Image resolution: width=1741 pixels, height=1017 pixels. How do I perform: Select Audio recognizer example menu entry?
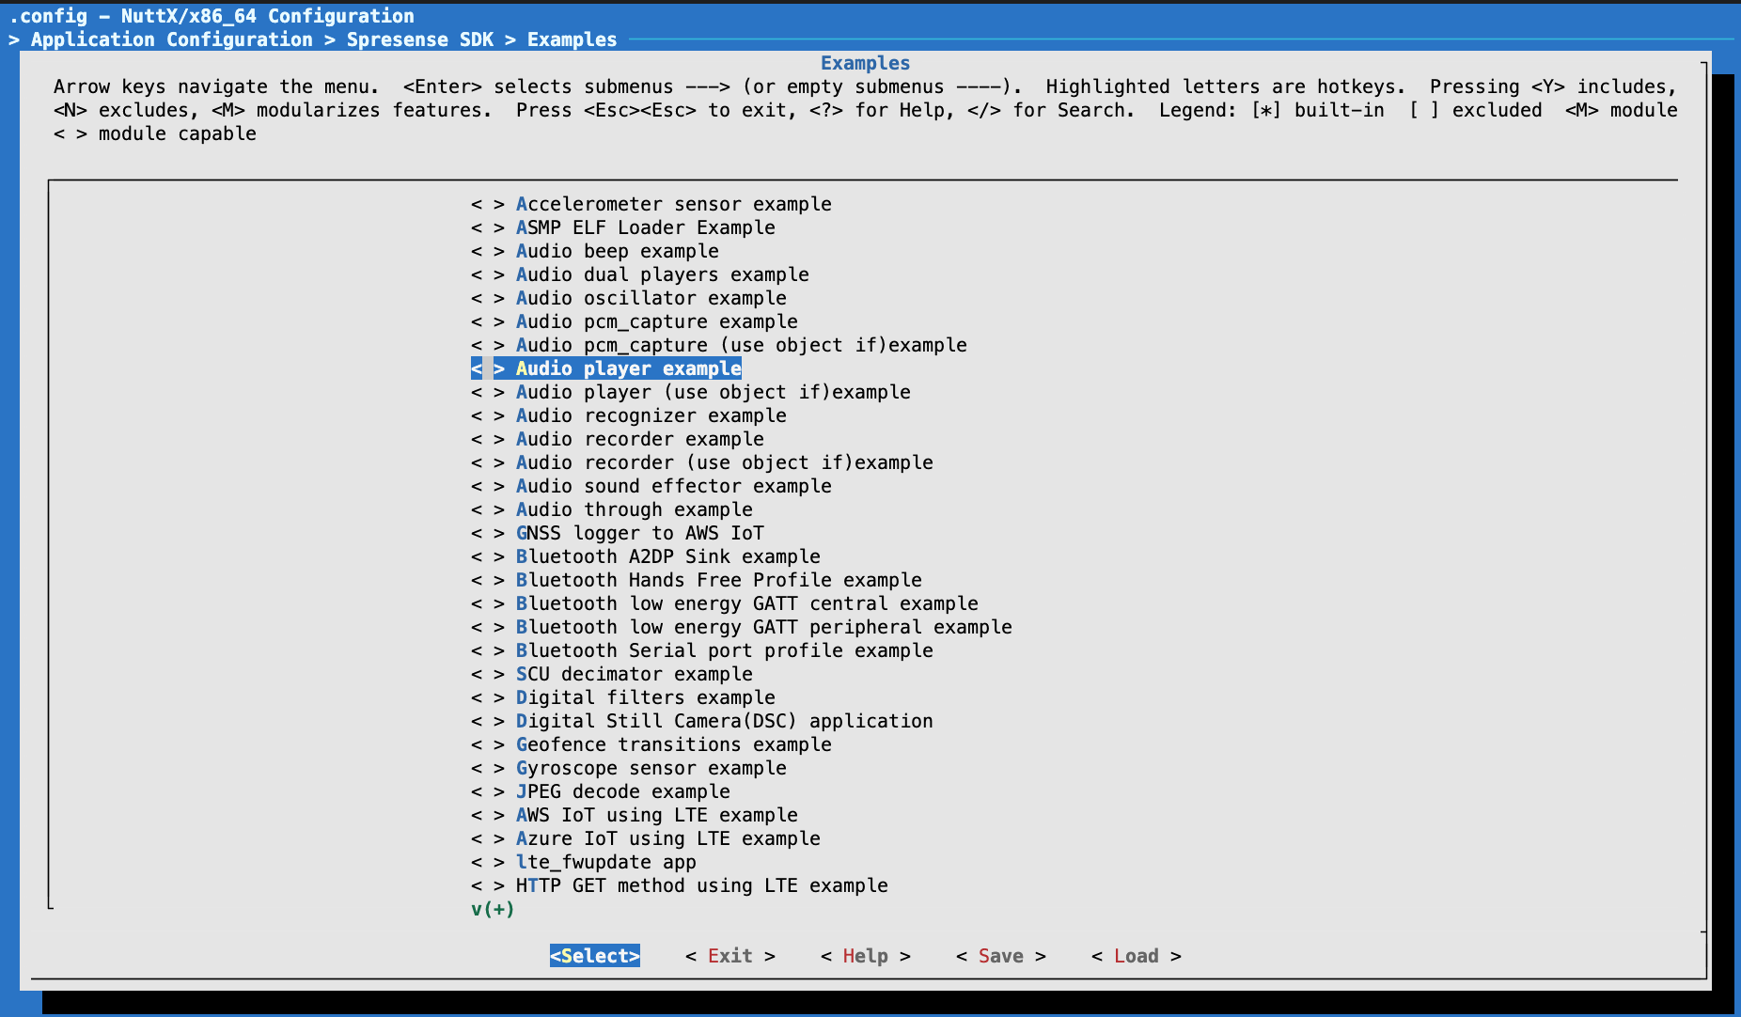click(x=651, y=415)
